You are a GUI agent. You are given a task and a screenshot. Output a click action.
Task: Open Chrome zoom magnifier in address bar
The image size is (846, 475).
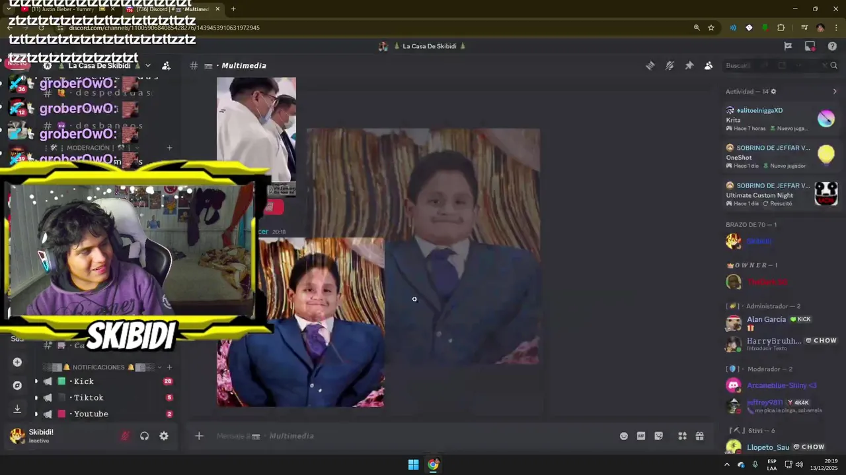(x=697, y=28)
